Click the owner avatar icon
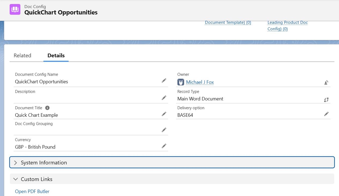 point(181,82)
